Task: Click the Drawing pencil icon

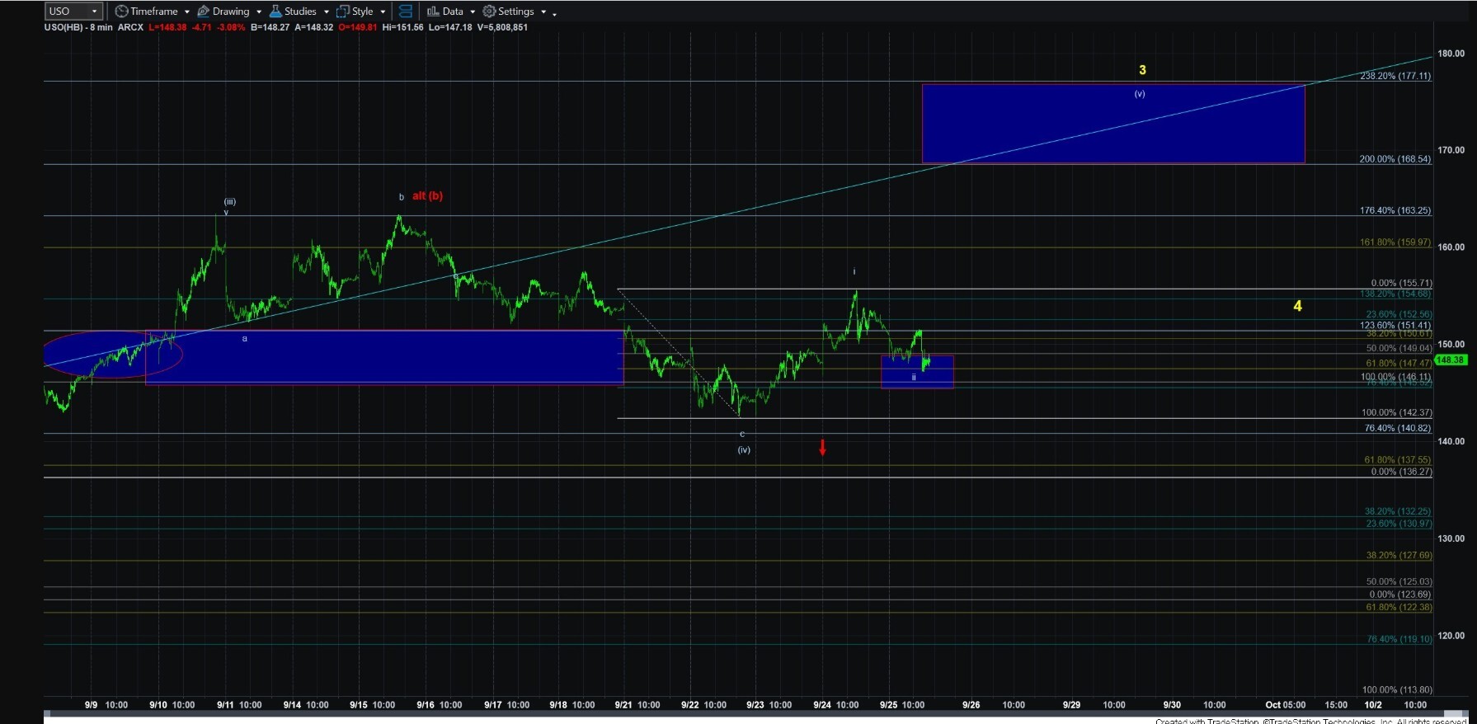Action: click(x=203, y=12)
